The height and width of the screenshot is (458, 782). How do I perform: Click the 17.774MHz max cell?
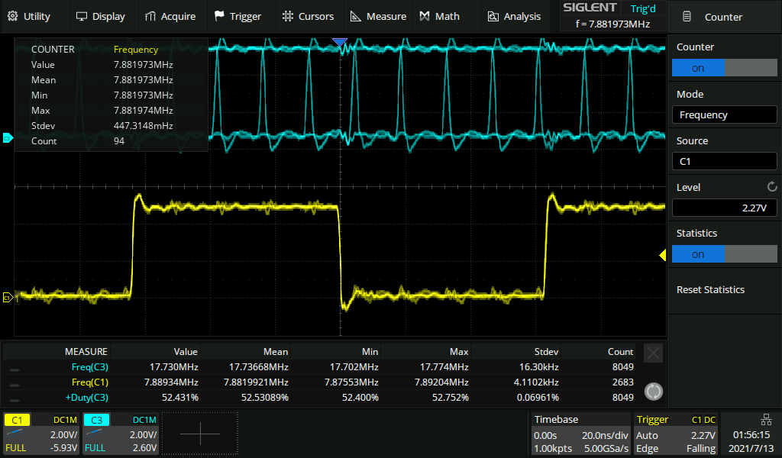(444, 367)
